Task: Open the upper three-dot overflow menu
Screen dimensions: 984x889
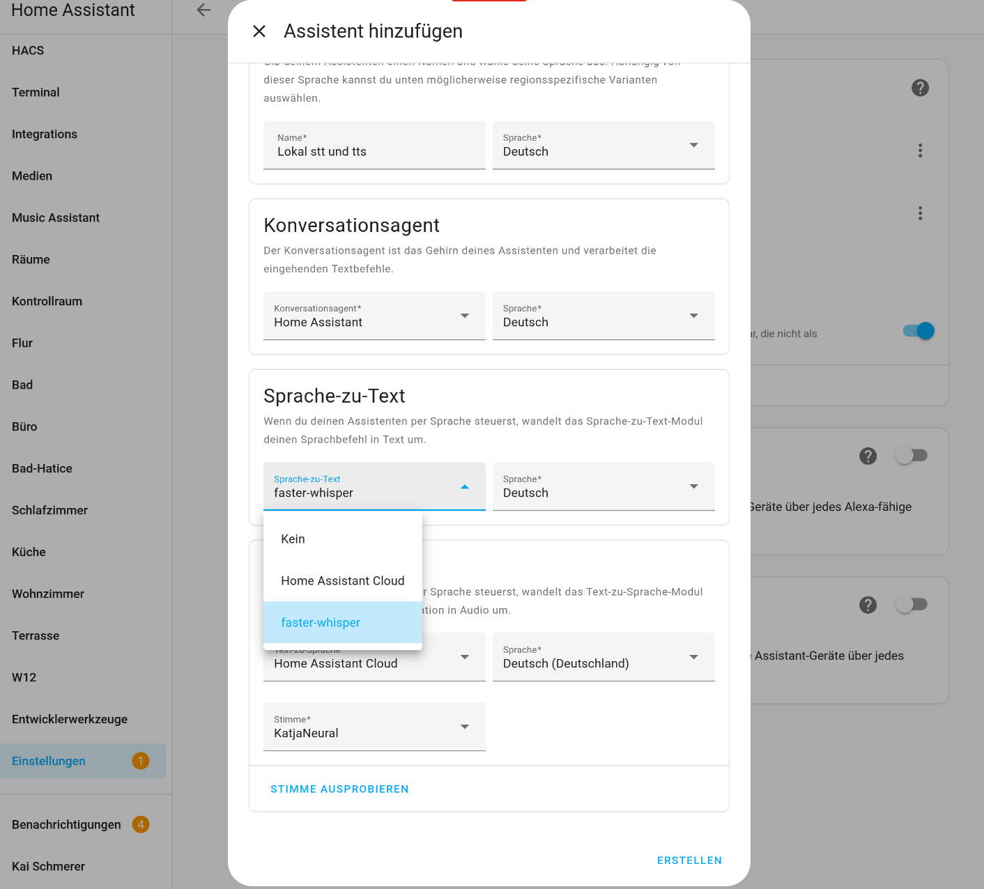Action: 920,150
